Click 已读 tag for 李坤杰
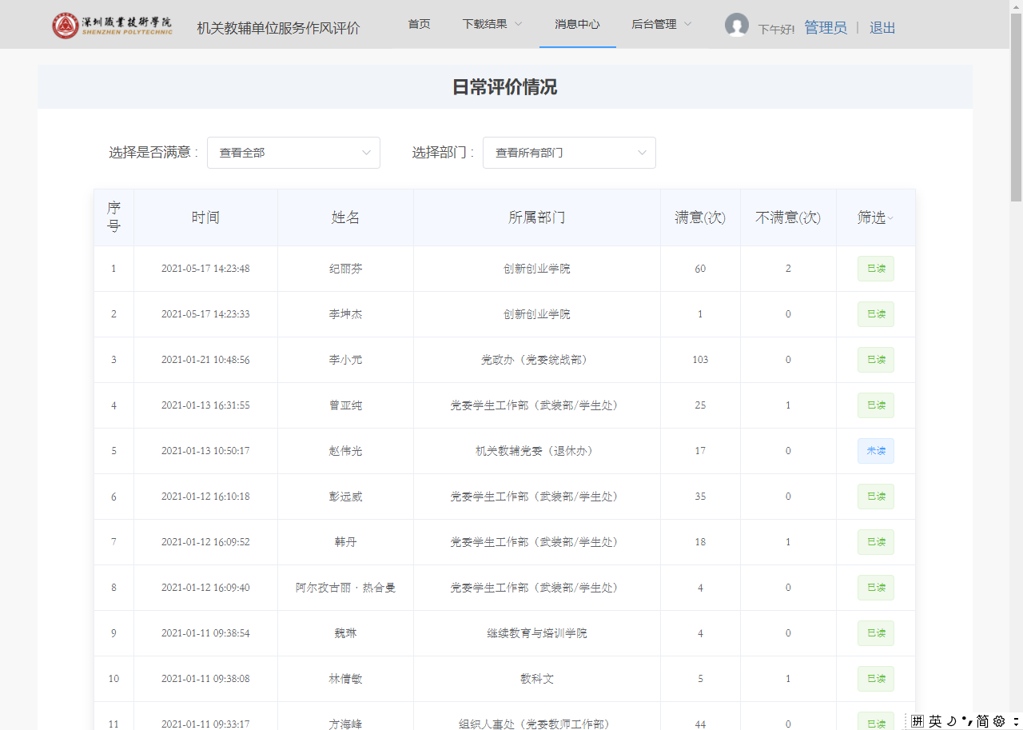1023x730 pixels. pos(876,314)
